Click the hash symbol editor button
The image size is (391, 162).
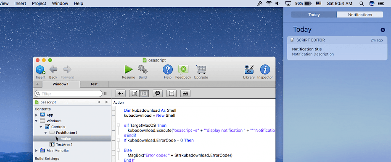[172, 93]
